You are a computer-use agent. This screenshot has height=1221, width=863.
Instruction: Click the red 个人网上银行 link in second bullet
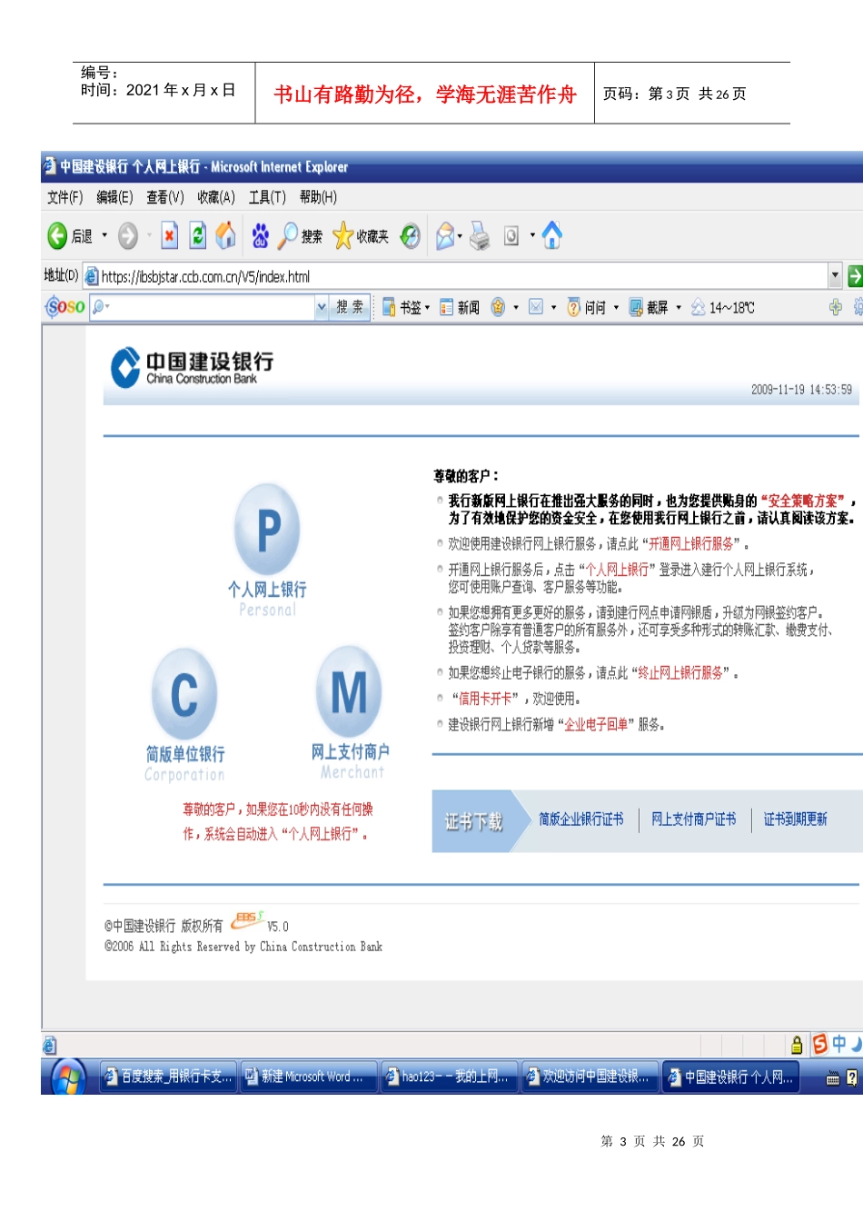[618, 570]
